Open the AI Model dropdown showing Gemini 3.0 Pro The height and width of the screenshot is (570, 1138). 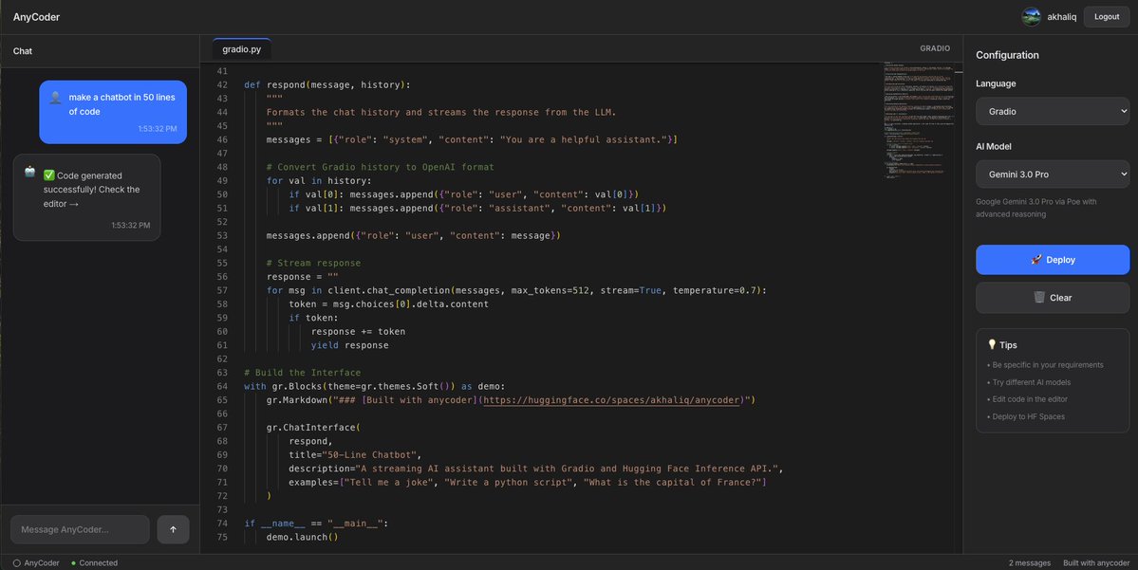coord(1052,174)
